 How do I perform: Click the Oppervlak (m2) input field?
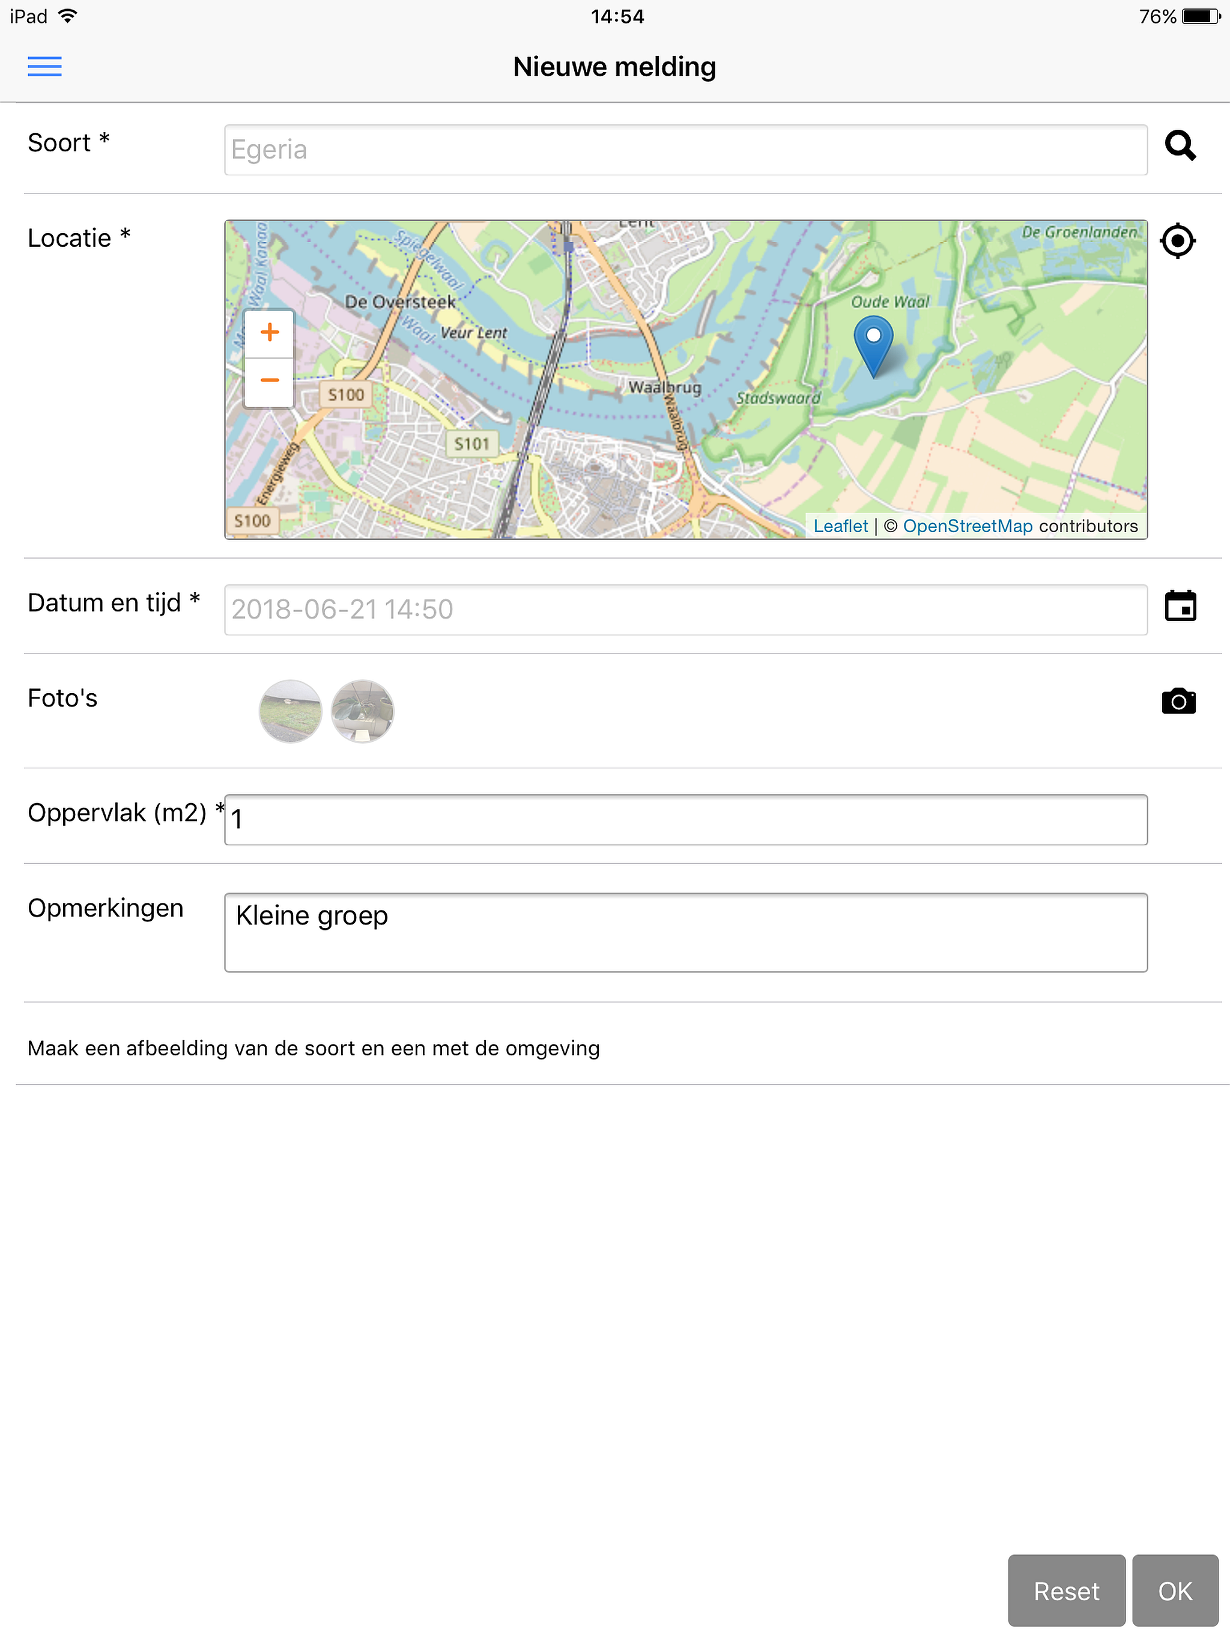[685, 820]
